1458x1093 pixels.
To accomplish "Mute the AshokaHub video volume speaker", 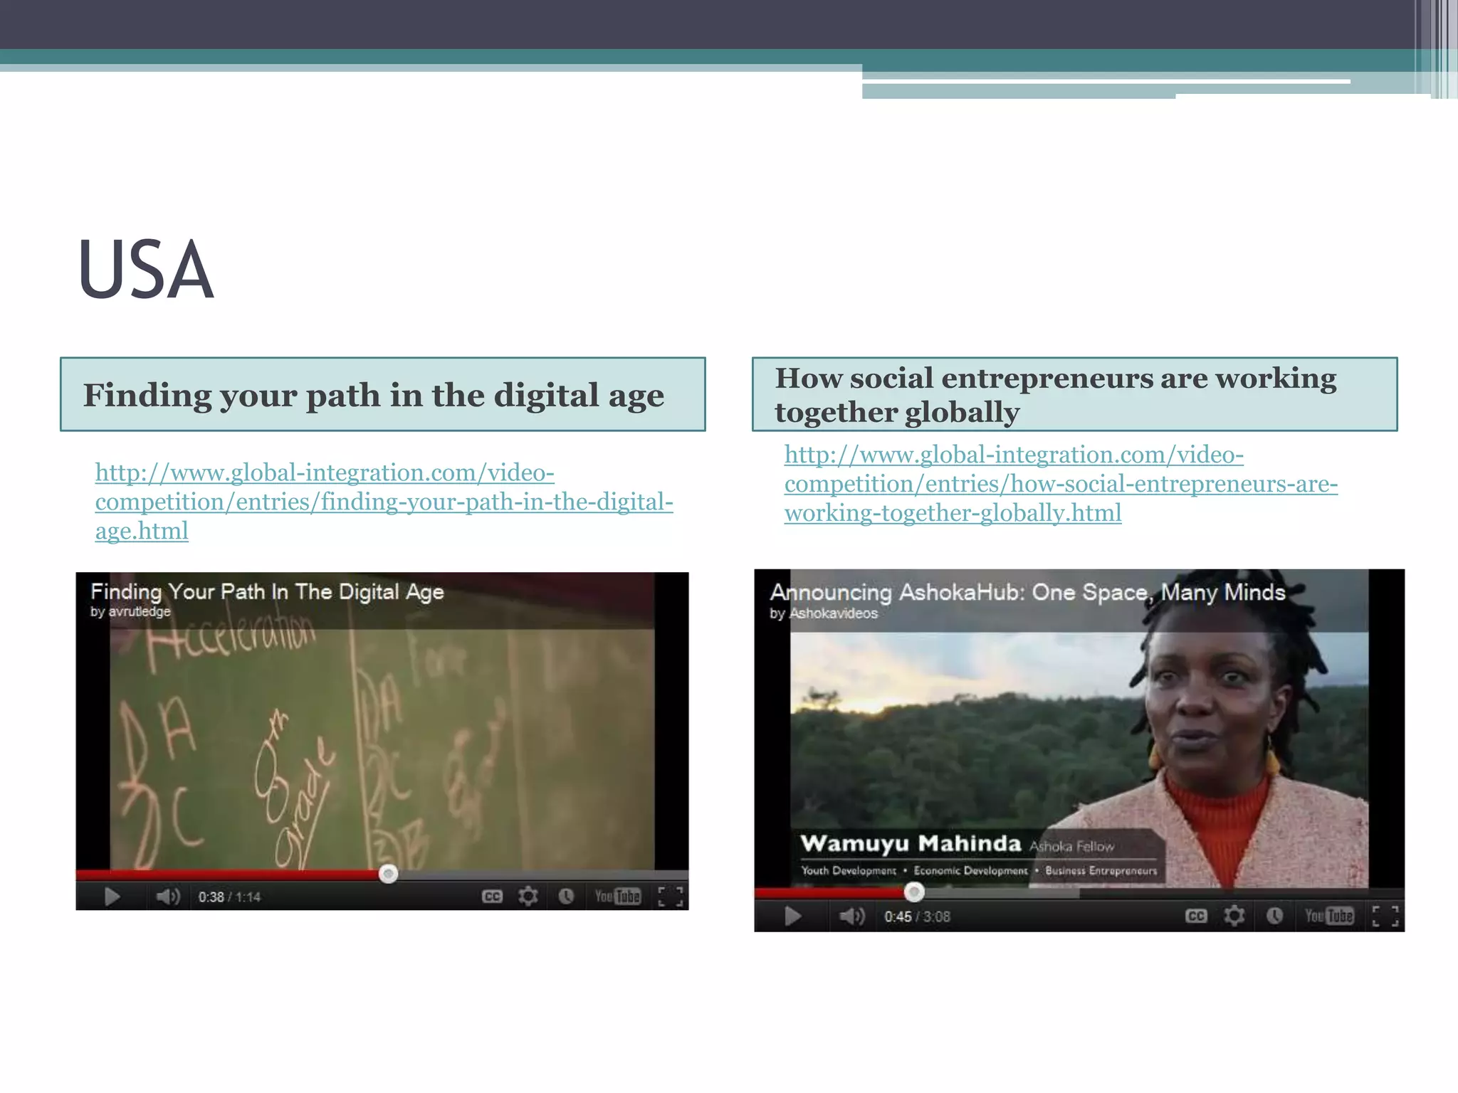I will [x=851, y=916].
